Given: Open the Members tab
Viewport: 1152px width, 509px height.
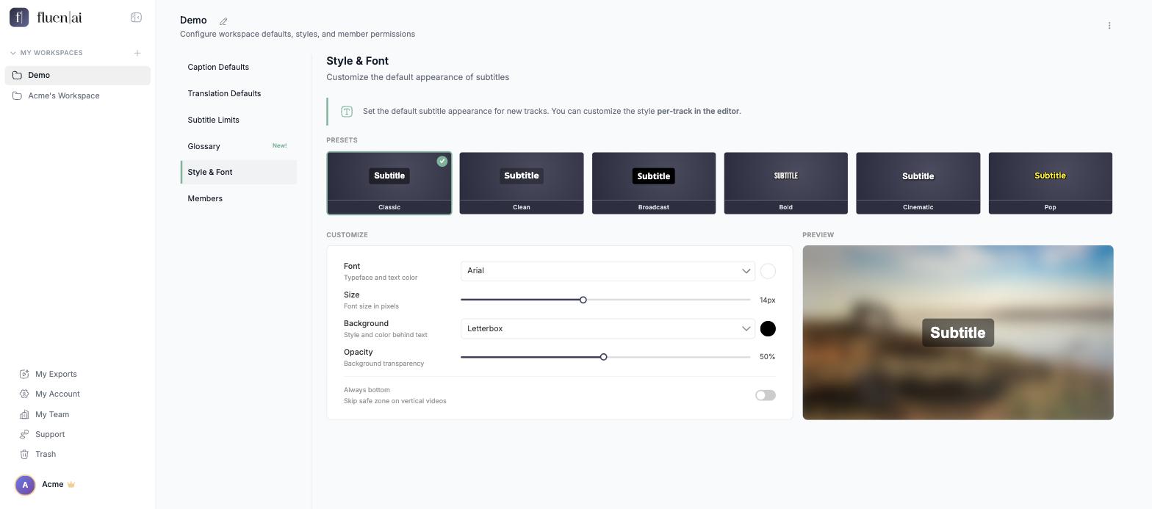Looking at the screenshot, I should [238, 198].
